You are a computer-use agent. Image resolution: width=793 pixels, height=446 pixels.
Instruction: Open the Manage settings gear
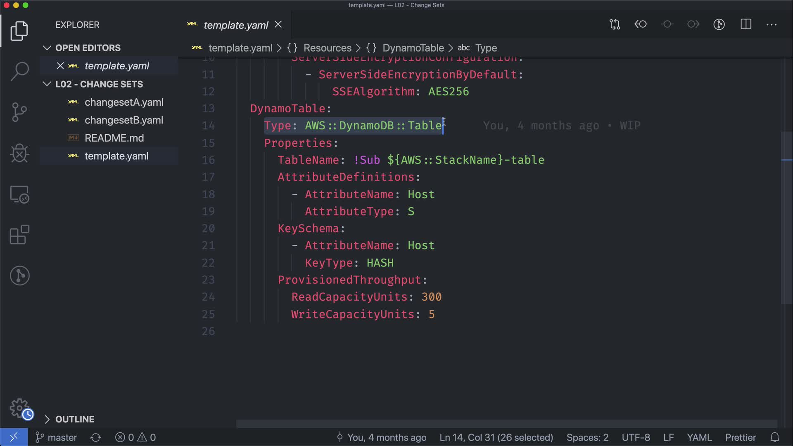[x=19, y=408]
